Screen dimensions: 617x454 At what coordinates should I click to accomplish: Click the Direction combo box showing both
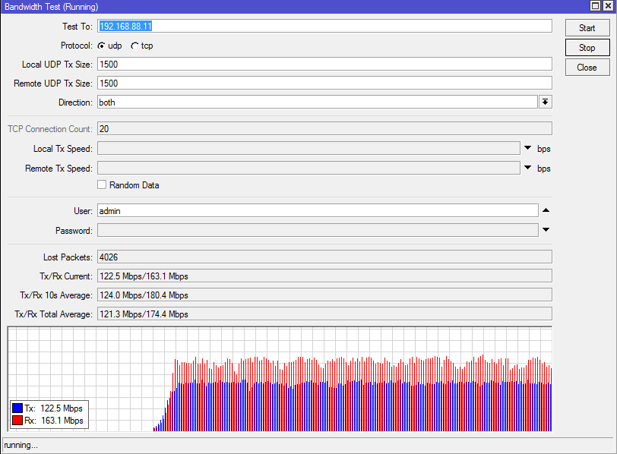coord(317,102)
